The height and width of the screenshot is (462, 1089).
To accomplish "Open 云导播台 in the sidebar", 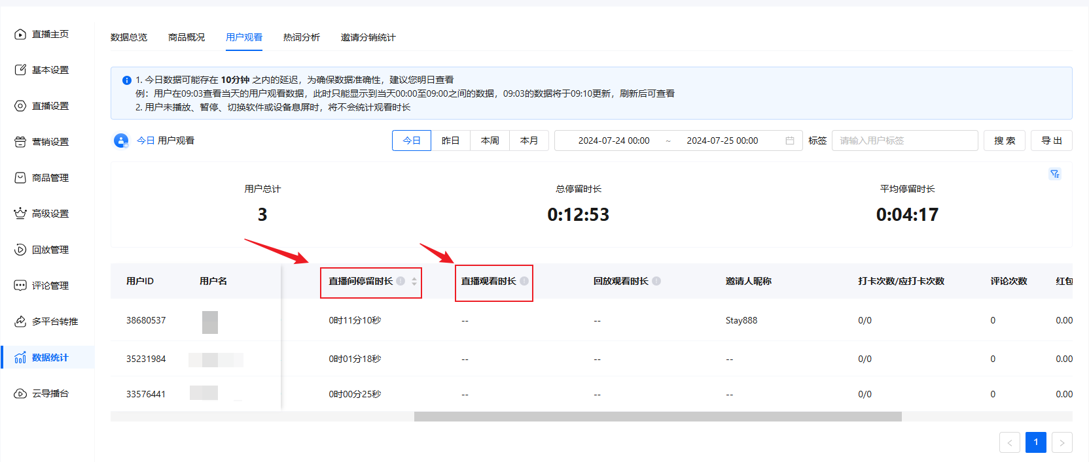I will [x=50, y=393].
